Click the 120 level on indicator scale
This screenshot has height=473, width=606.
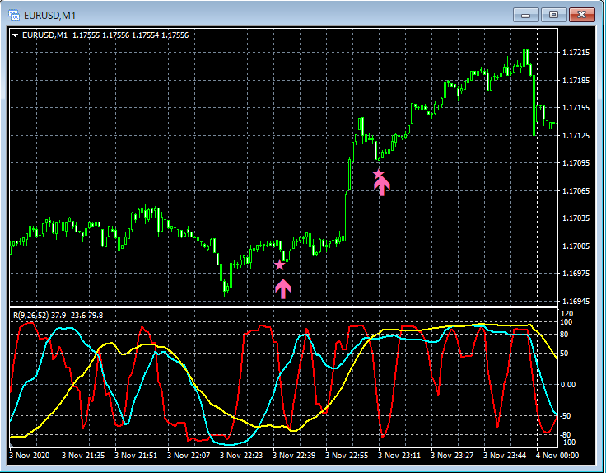[566, 314]
